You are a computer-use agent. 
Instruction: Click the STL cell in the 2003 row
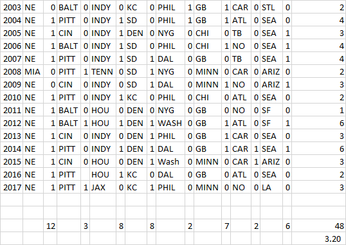click(271, 8)
